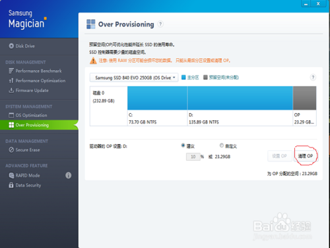Click the gray OP partition block
Image resolution: width=330 pixels, height=248 pixels.
305,98
